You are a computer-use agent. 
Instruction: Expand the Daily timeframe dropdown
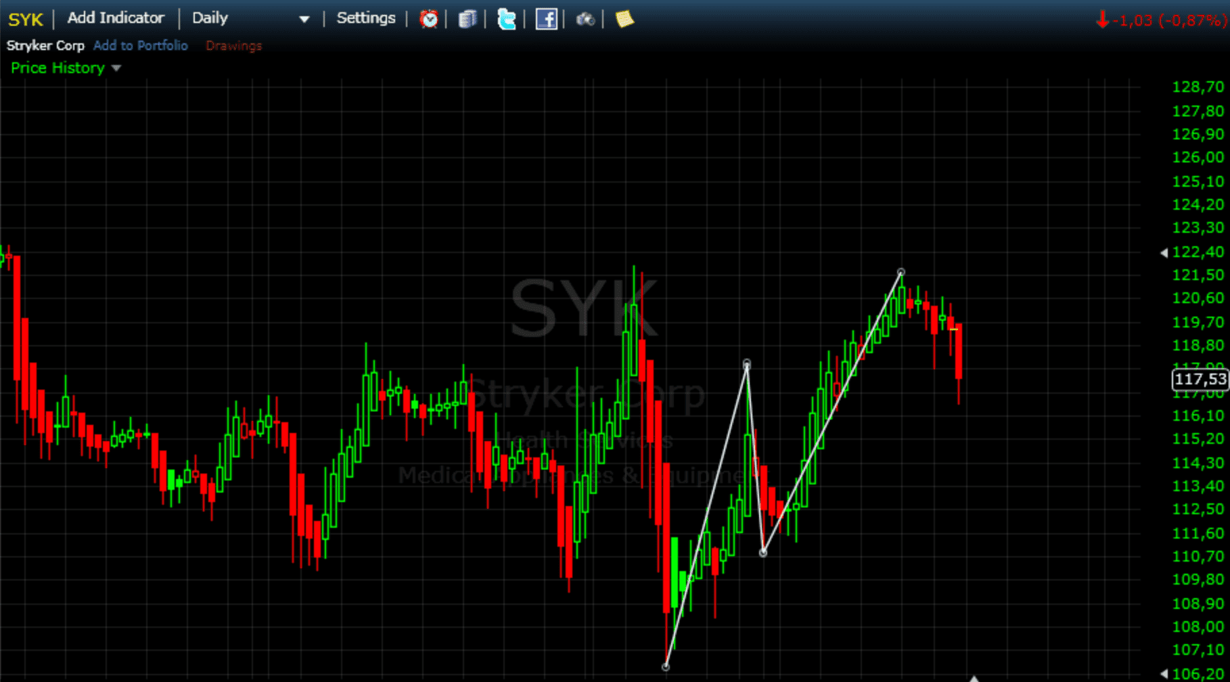[x=304, y=19]
